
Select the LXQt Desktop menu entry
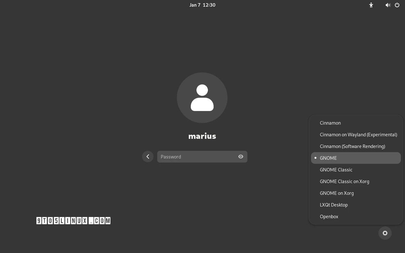pos(334,205)
